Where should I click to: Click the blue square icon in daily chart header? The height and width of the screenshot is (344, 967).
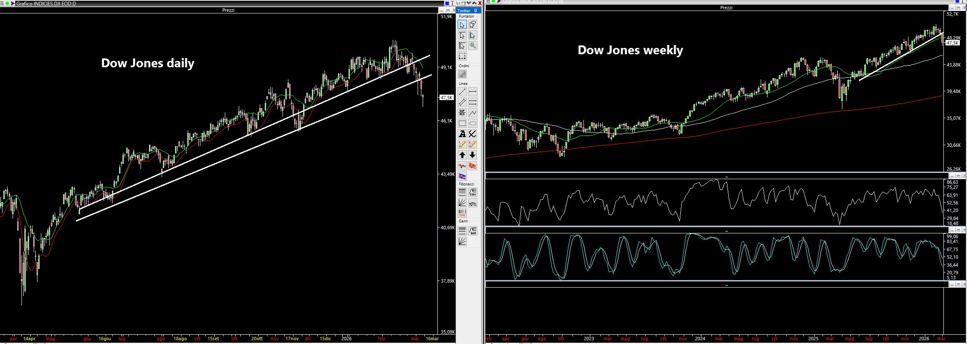pyautogui.click(x=447, y=3)
